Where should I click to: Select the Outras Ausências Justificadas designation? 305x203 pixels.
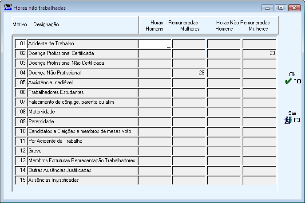[83, 170]
